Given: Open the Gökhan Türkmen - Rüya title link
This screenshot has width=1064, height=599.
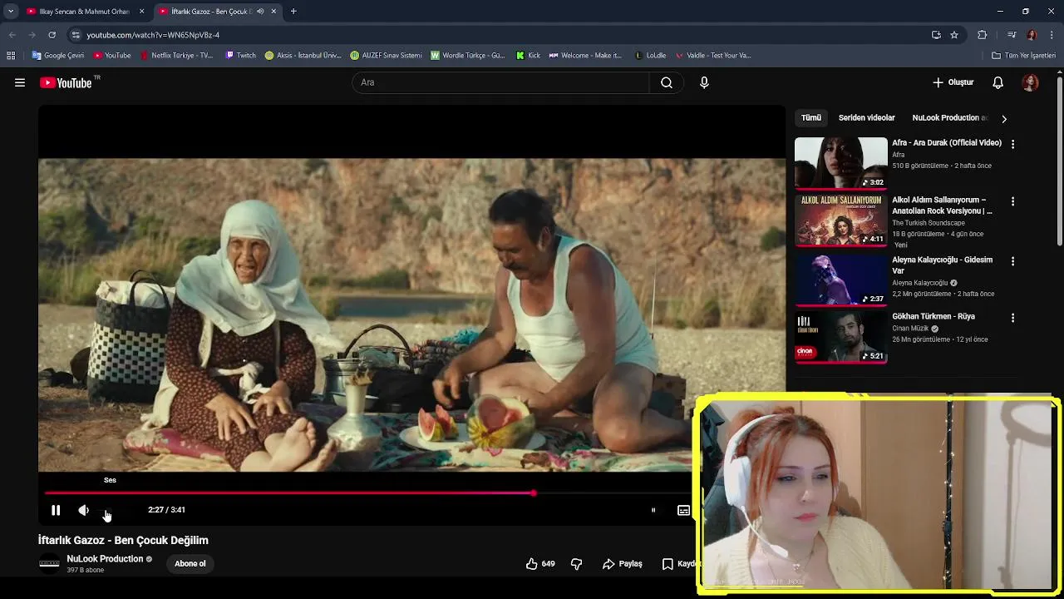Looking at the screenshot, I should (933, 316).
